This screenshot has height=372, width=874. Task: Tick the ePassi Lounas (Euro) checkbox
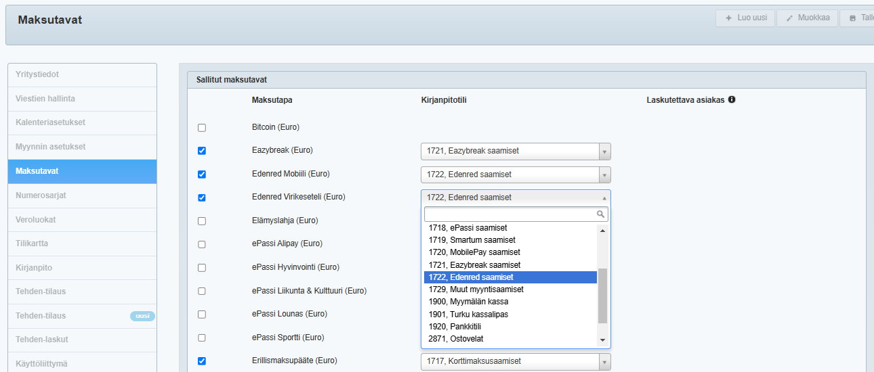click(202, 315)
